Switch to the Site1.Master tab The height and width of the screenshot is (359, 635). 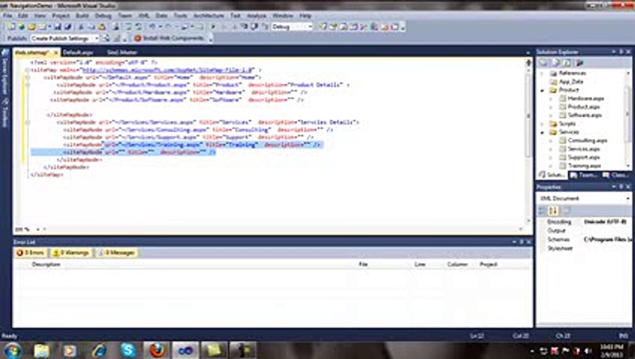click(122, 52)
